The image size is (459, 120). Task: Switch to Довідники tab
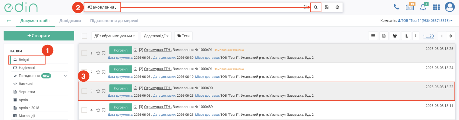(x=70, y=21)
